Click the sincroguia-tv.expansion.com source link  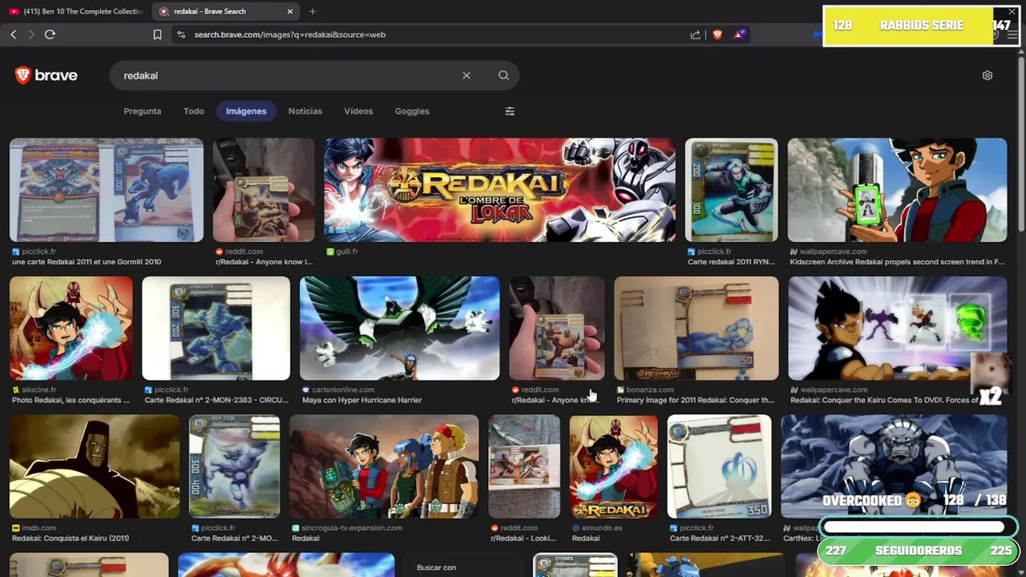pyautogui.click(x=352, y=528)
